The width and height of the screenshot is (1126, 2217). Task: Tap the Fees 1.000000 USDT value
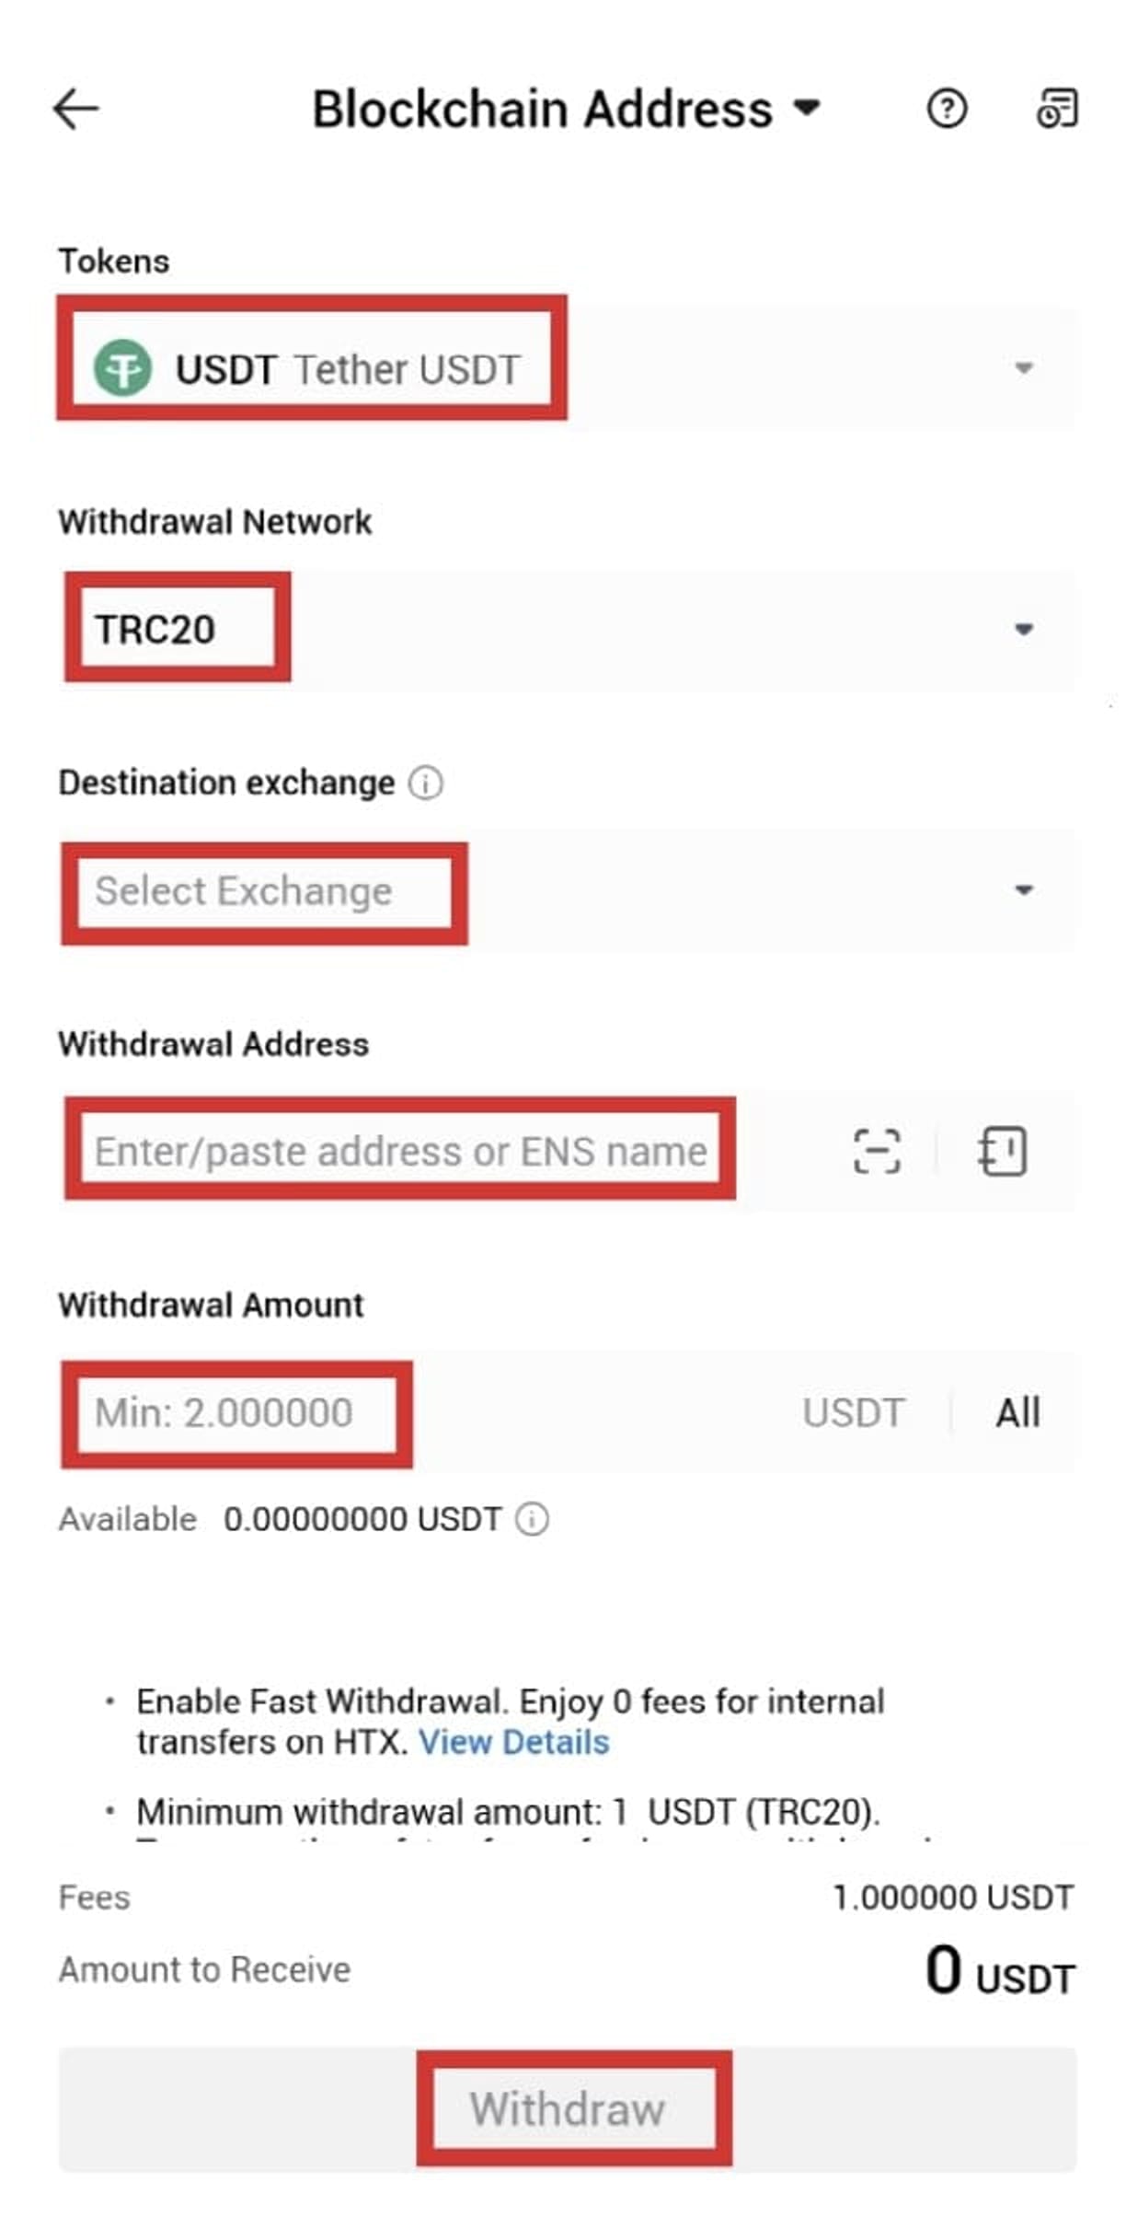952,1898
